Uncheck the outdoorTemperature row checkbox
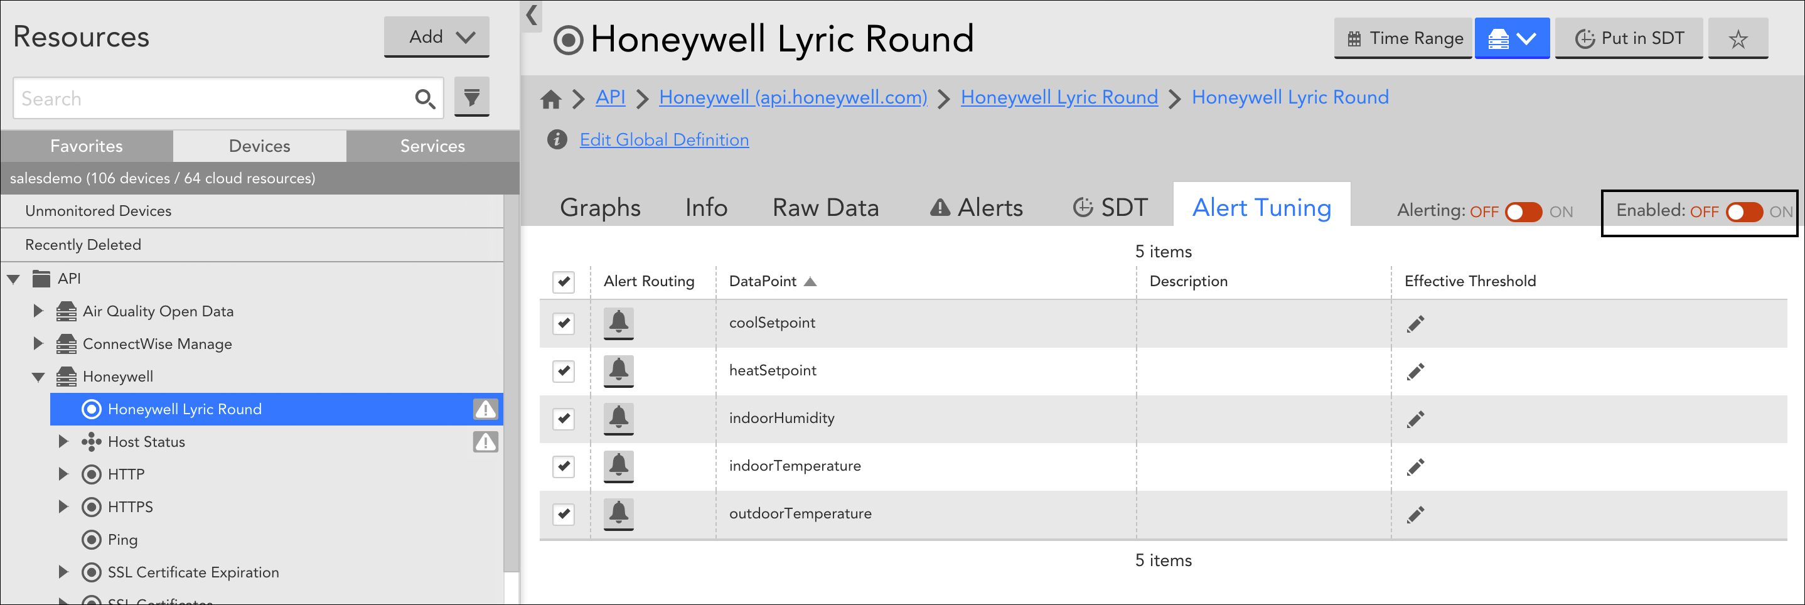Viewport: 1805px width, 605px height. point(564,514)
